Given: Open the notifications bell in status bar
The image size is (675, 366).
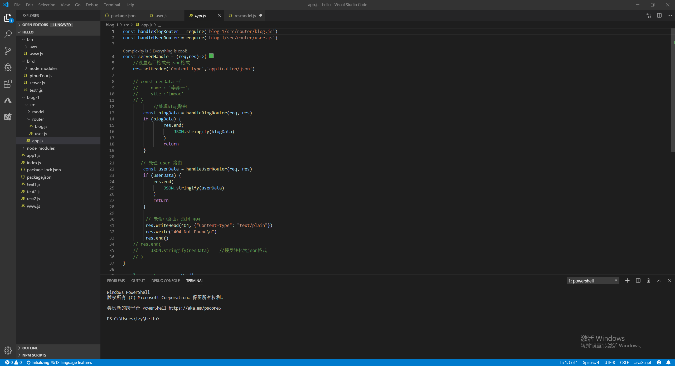Looking at the screenshot, I should [x=668, y=362].
